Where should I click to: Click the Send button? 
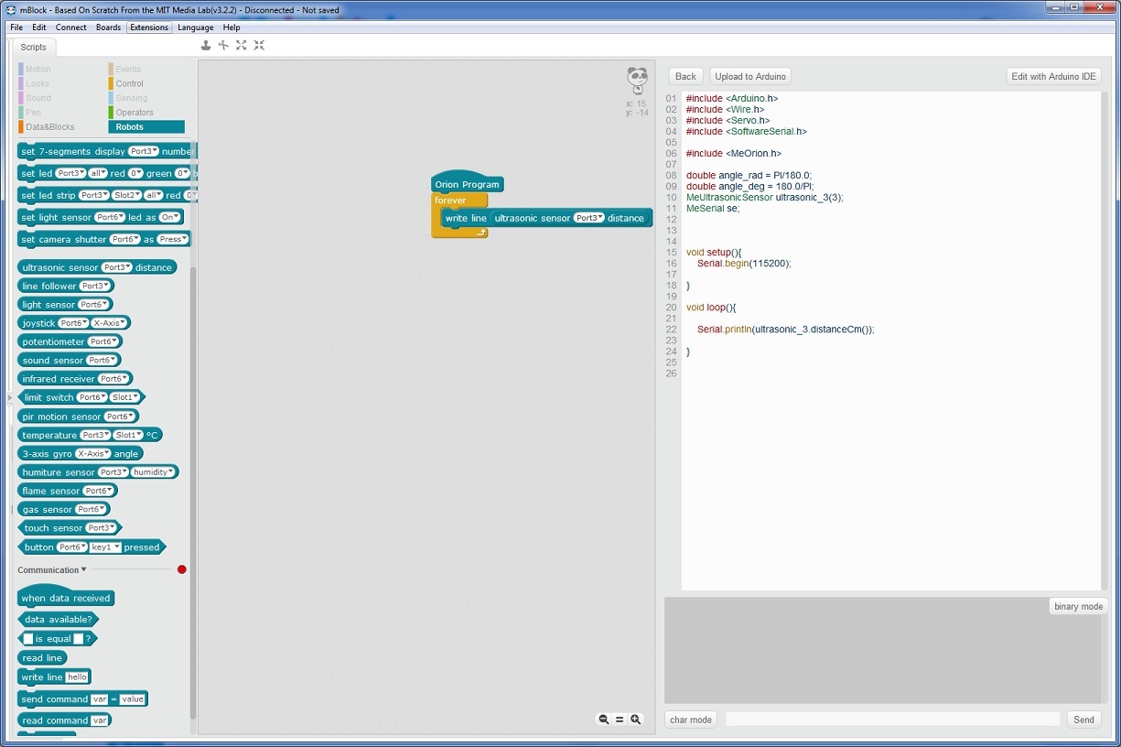tap(1083, 720)
